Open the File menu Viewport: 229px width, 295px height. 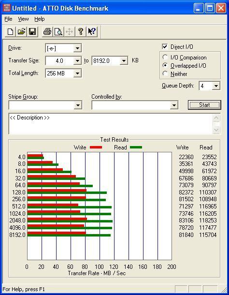8,19
